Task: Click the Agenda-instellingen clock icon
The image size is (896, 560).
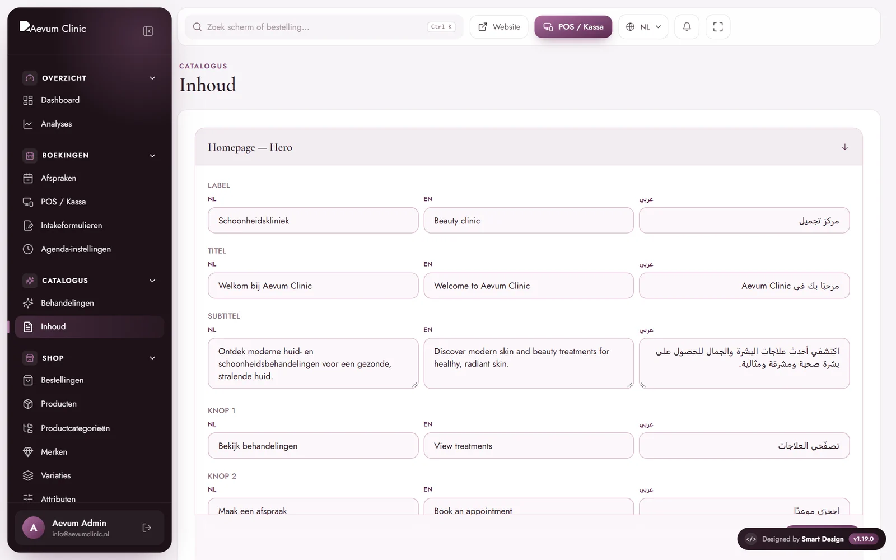Action: (28, 249)
